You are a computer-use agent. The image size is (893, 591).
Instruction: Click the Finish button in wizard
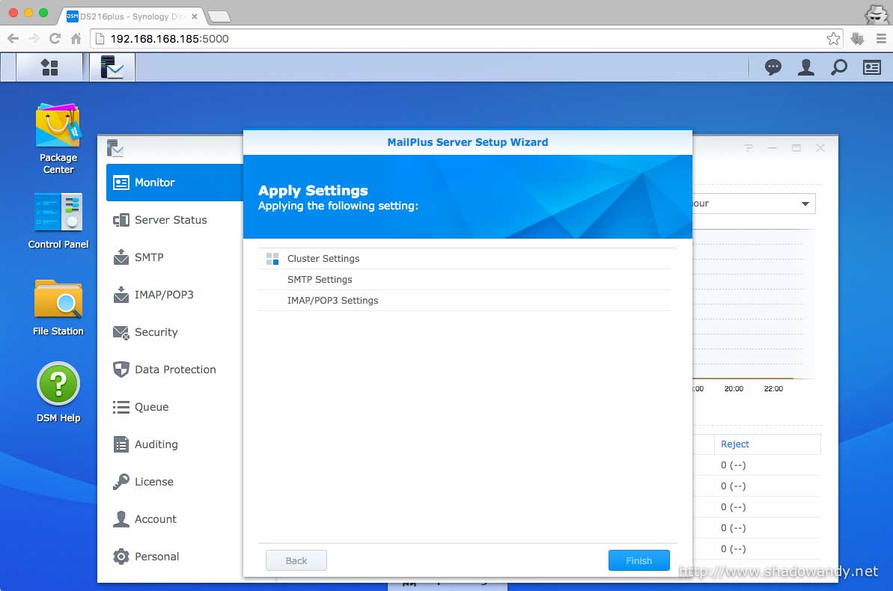pyautogui.click(x=638, y=560)
